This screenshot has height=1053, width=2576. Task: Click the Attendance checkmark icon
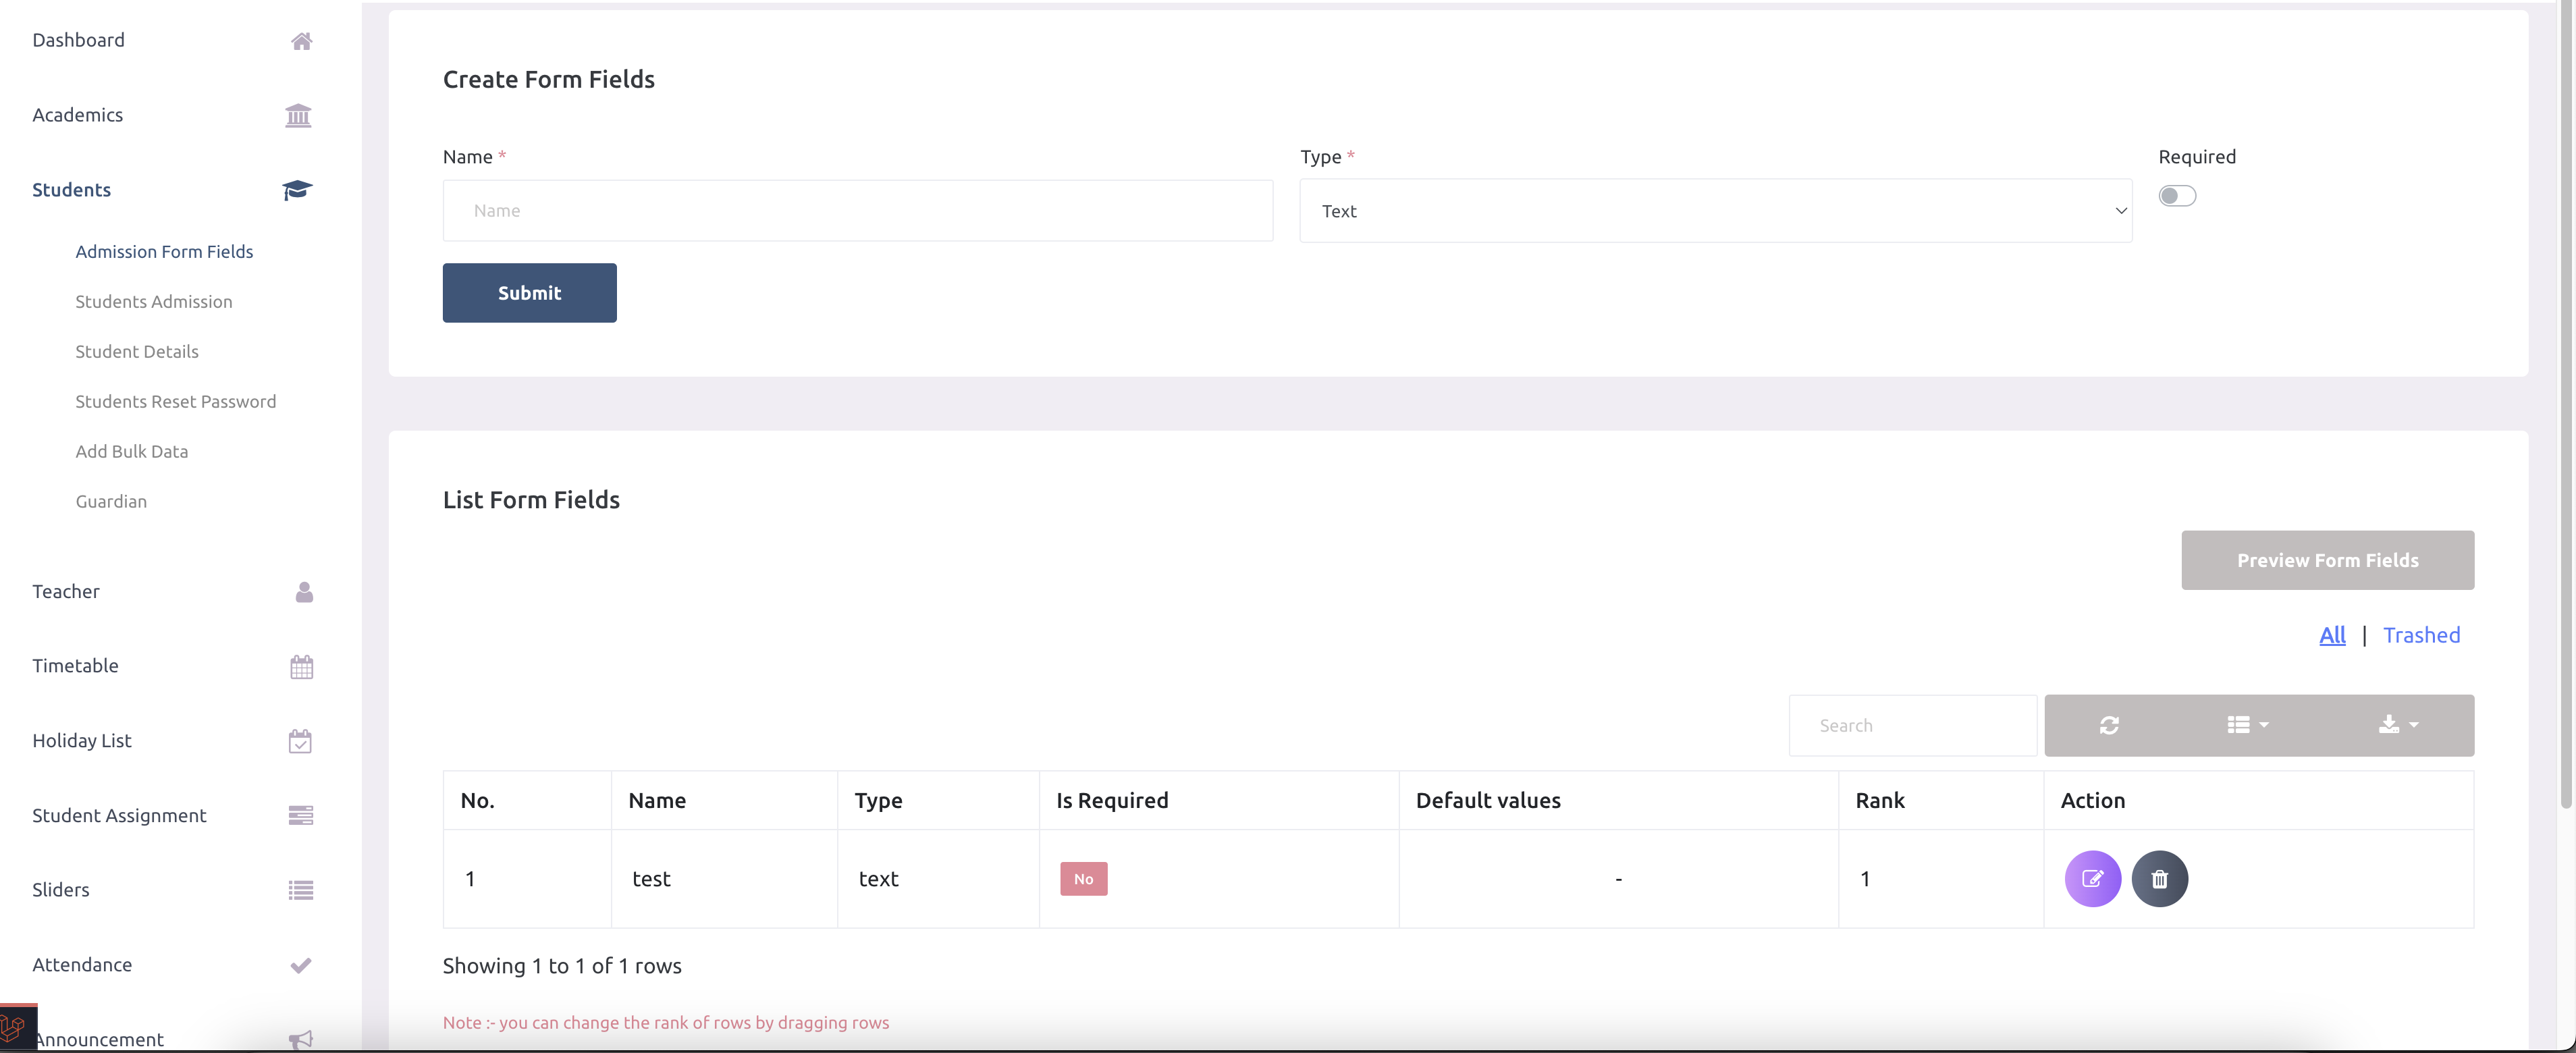tap(299, 965)
